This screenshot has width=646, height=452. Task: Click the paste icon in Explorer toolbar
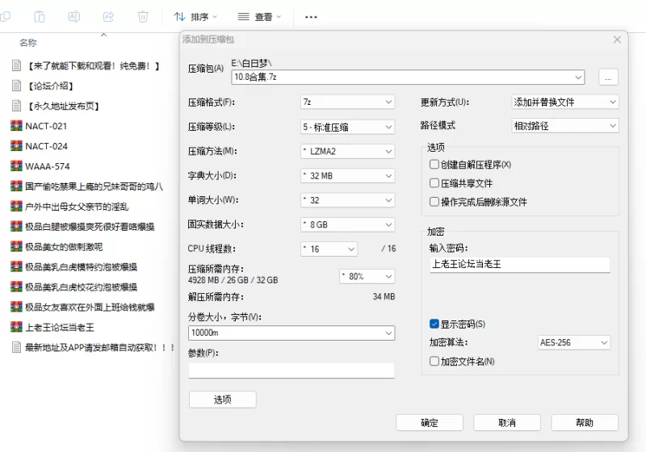pos(40,16)
